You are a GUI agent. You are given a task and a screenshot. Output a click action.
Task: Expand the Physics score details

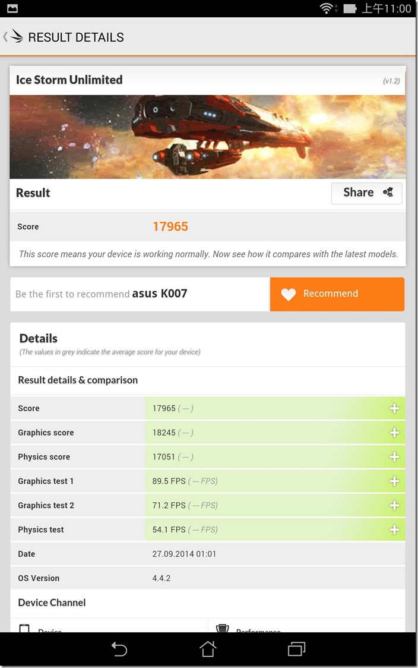coord(394,457)
